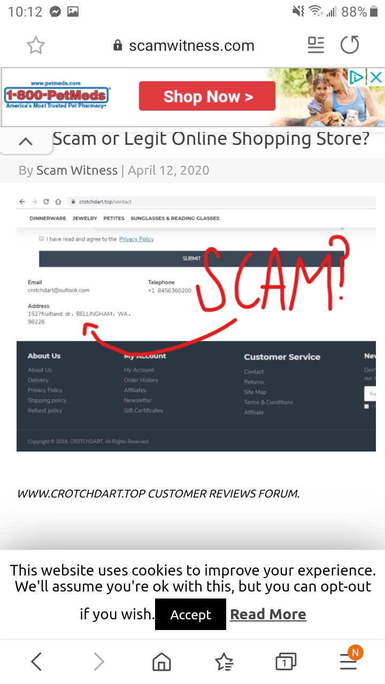385x684 pixels.
Task: Open reader mode icon in address bar
Action: (x=316, y=45)
